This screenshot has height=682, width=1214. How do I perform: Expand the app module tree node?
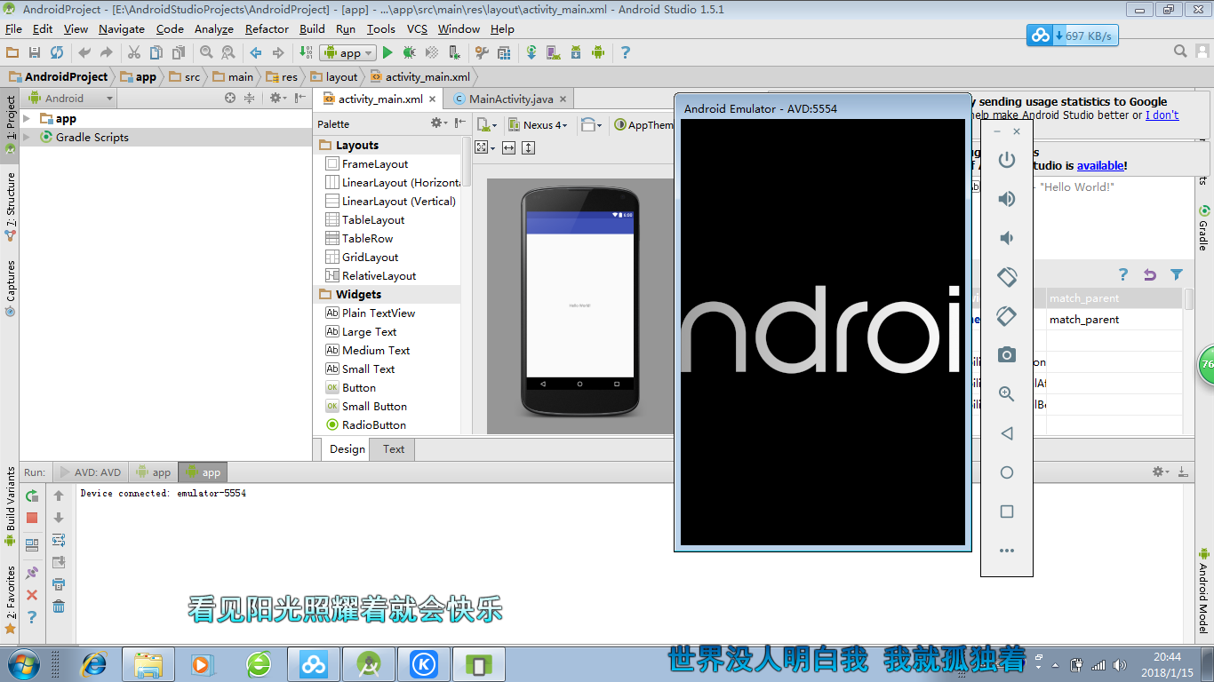point(27,118)
